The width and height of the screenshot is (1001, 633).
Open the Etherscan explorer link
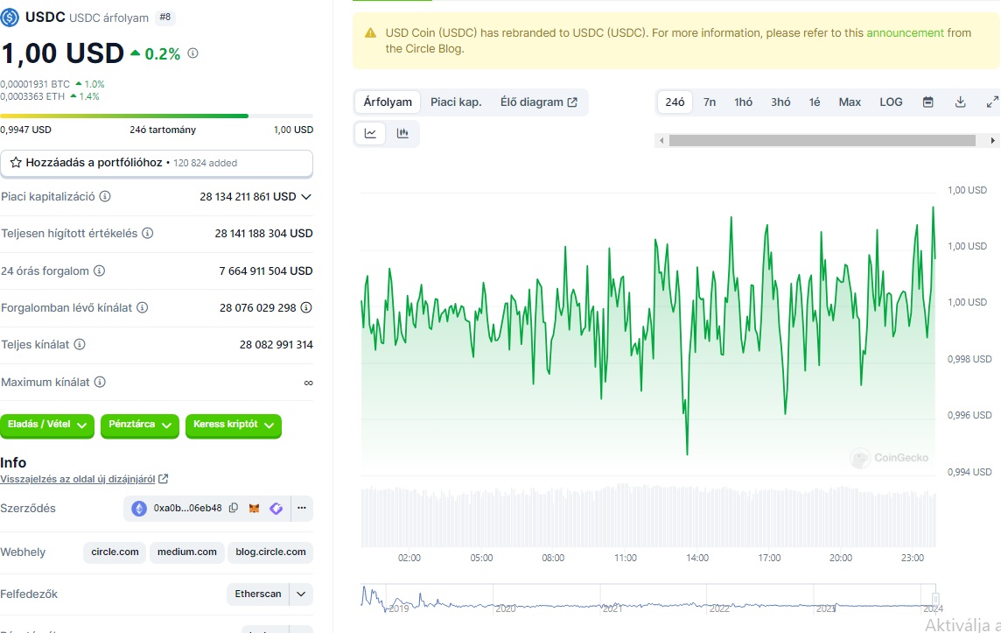point(258,594)
